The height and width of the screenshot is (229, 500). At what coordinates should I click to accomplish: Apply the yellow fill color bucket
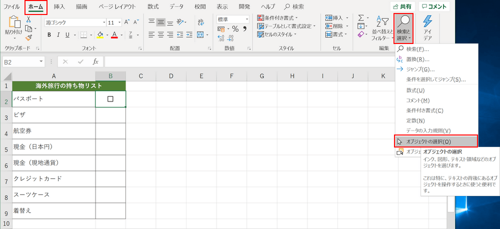click(x=100, y=35)
